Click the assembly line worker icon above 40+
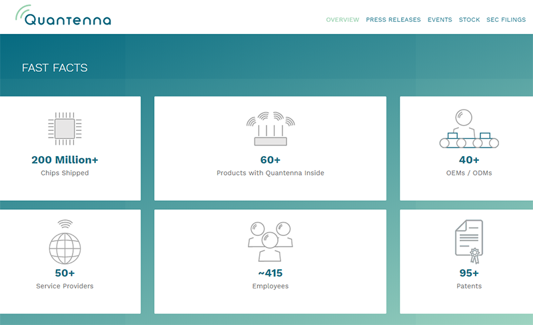This screenshot has height=325, width=533. 469,128
